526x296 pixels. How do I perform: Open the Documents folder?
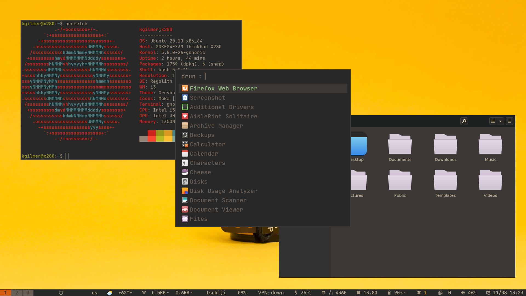[x=400, y=147]
